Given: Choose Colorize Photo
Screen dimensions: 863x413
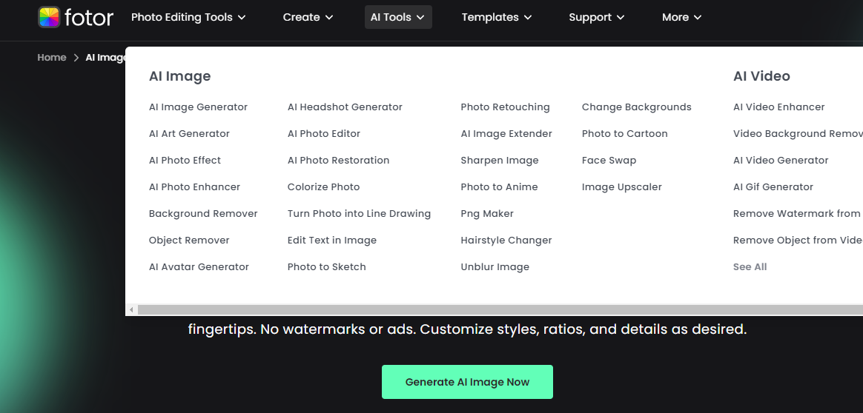Looking at the screenshot, I should (323, 187).
